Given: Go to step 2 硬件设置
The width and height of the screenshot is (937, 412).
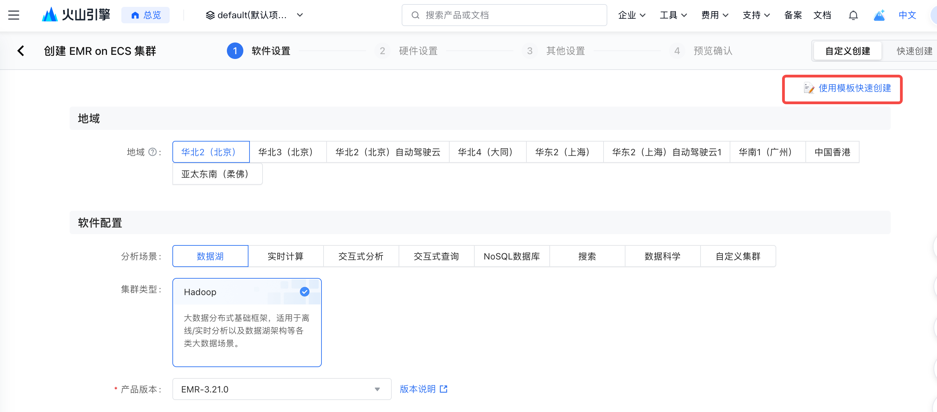Looking at the screenshot, I should [406, 51].
